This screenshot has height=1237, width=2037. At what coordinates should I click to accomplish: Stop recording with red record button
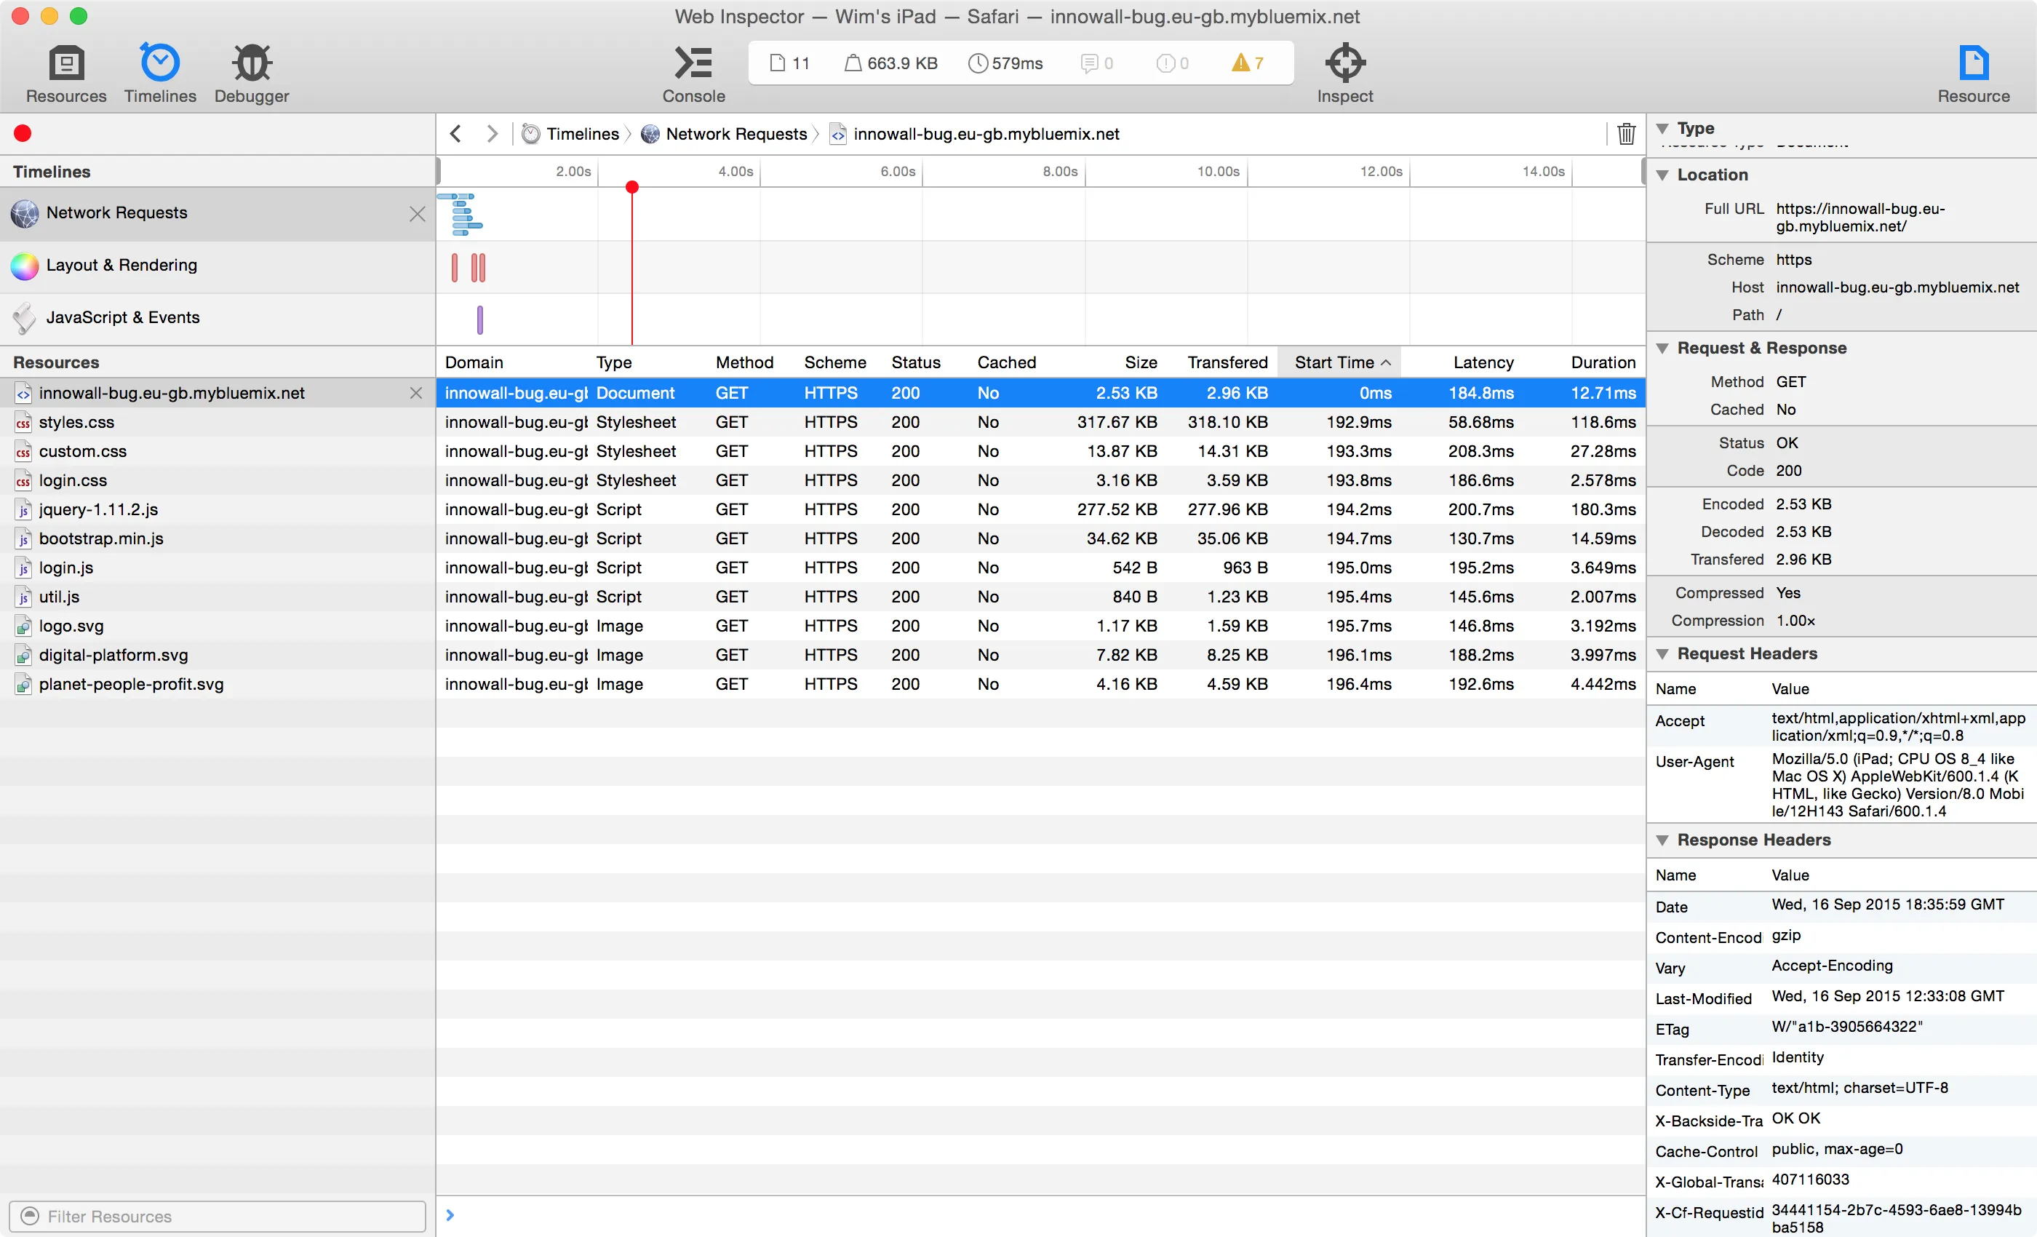tap(23, 134)
